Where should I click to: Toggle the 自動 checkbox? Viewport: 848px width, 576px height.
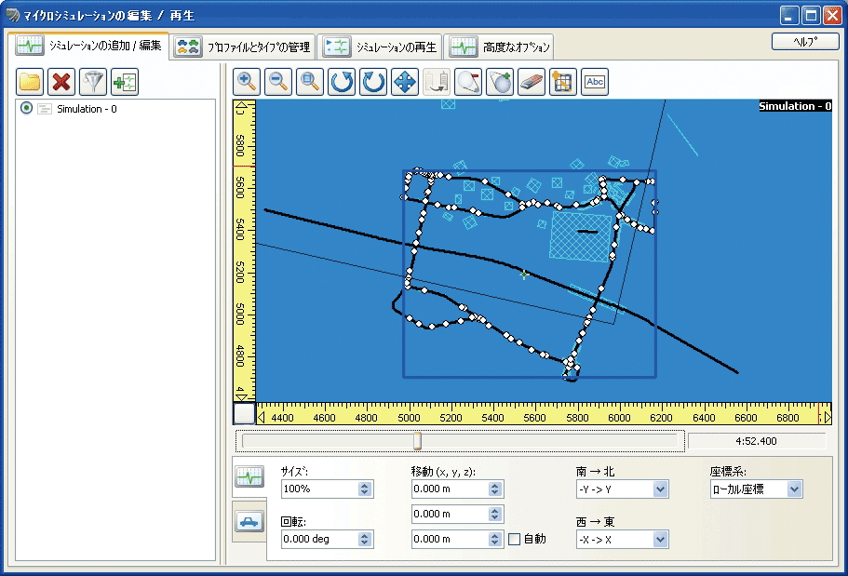click(515, 539)
